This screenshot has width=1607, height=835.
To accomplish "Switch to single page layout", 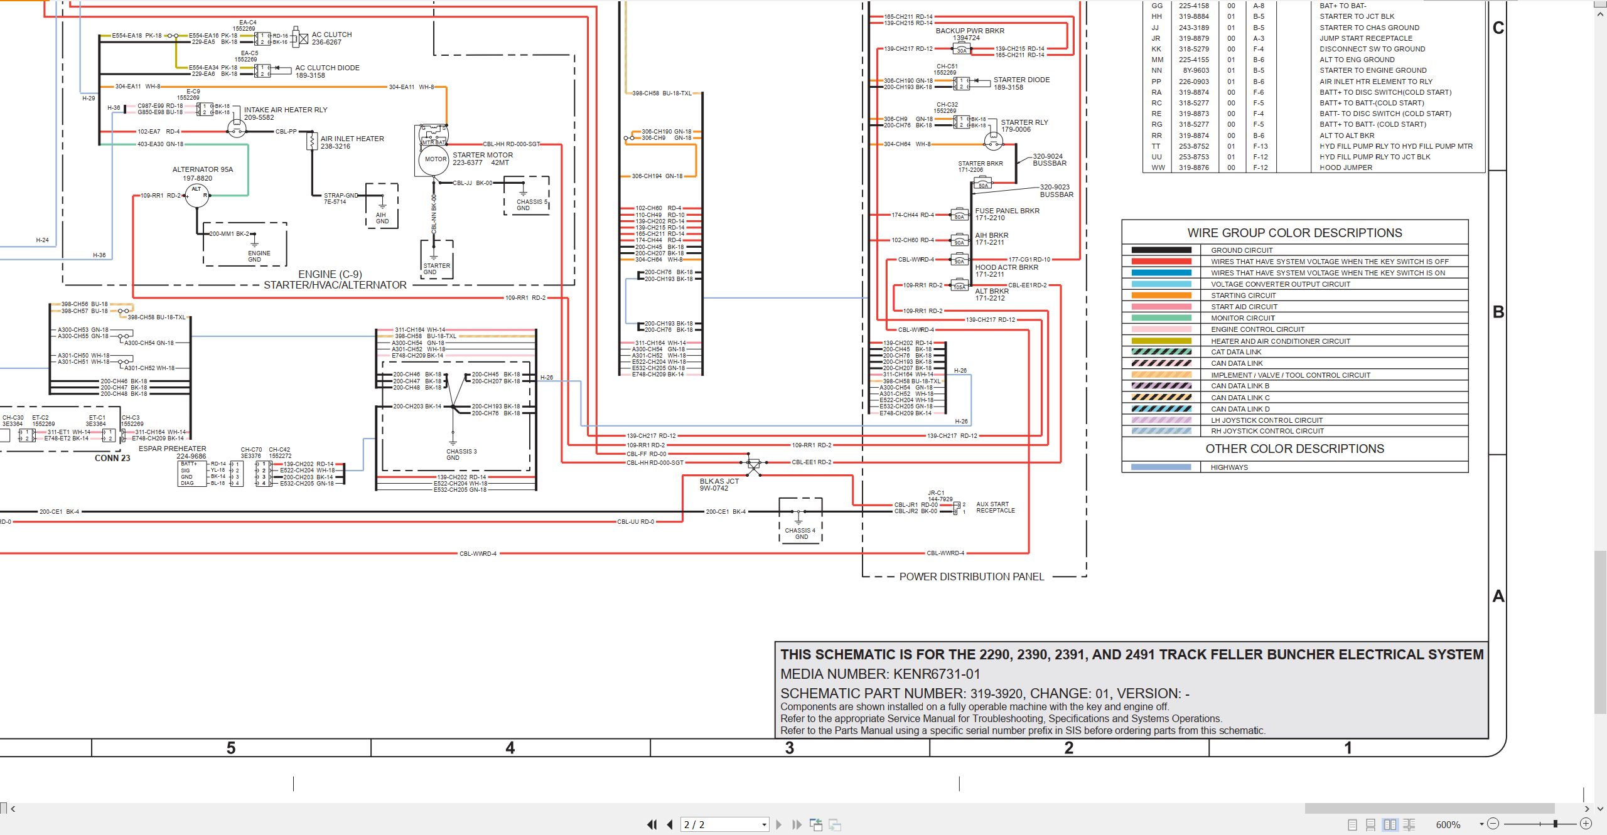I will click(1353, 824).
